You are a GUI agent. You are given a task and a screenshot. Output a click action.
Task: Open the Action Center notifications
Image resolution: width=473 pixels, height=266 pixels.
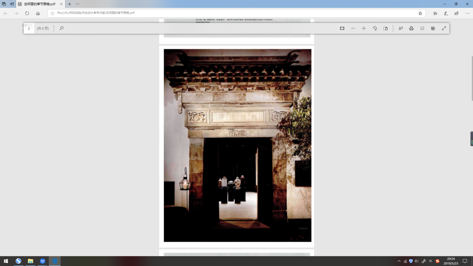(x=465, y=261)
